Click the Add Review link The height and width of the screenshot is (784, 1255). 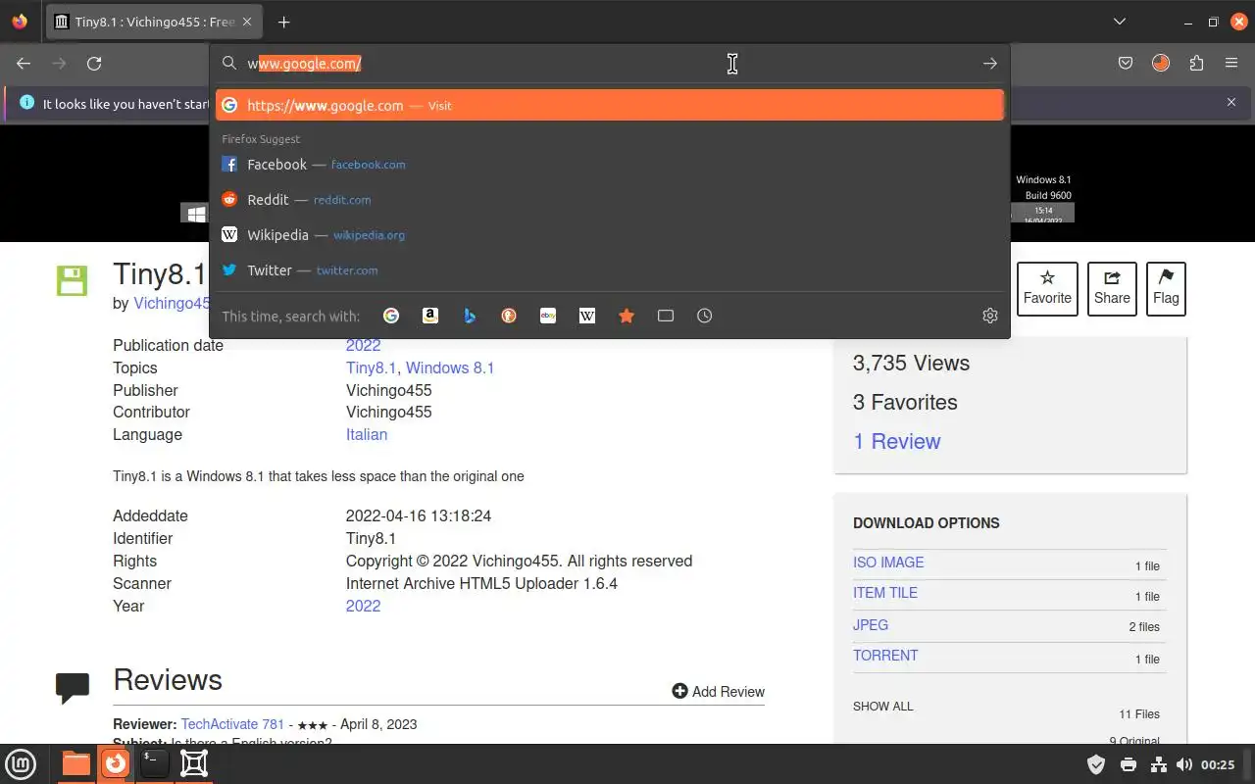point(718,692)
